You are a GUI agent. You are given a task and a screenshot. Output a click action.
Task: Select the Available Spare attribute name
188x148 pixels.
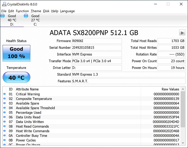pos(27,103)
